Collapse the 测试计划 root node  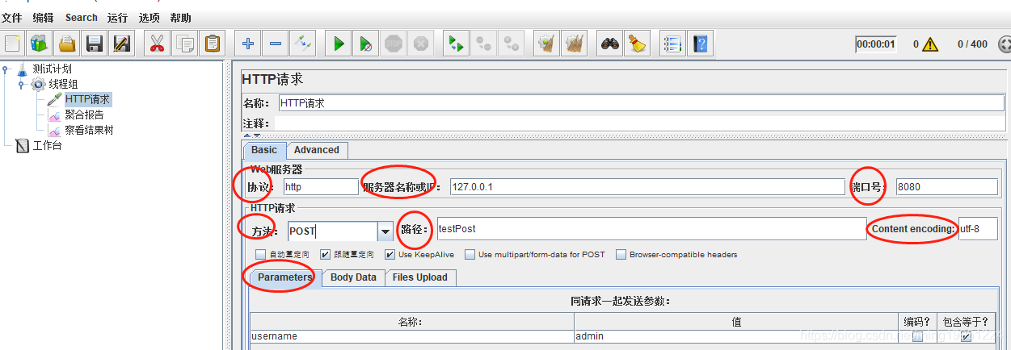tap(6, 69)
